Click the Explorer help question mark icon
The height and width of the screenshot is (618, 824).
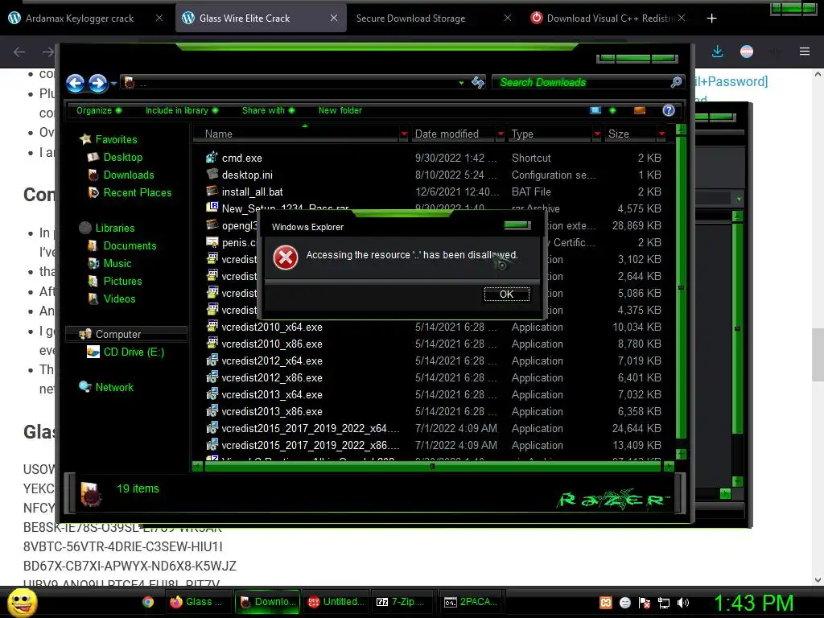tap(669, 110)
